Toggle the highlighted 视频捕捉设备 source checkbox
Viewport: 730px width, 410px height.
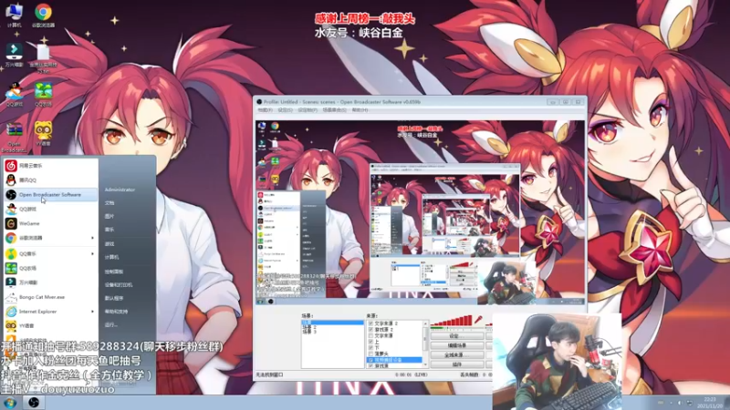pos(370,360)
